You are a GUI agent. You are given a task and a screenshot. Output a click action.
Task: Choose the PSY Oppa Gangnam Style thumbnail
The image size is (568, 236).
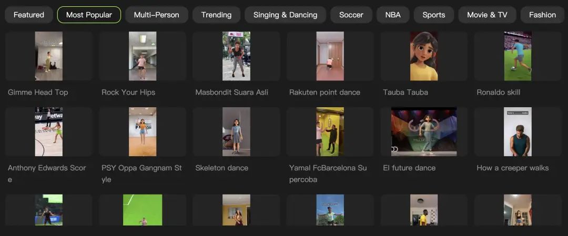[x=143, y=132]
